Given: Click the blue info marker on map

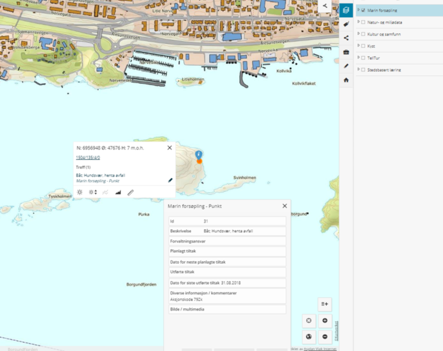Looking at the screenshot, I should [199, 154].
